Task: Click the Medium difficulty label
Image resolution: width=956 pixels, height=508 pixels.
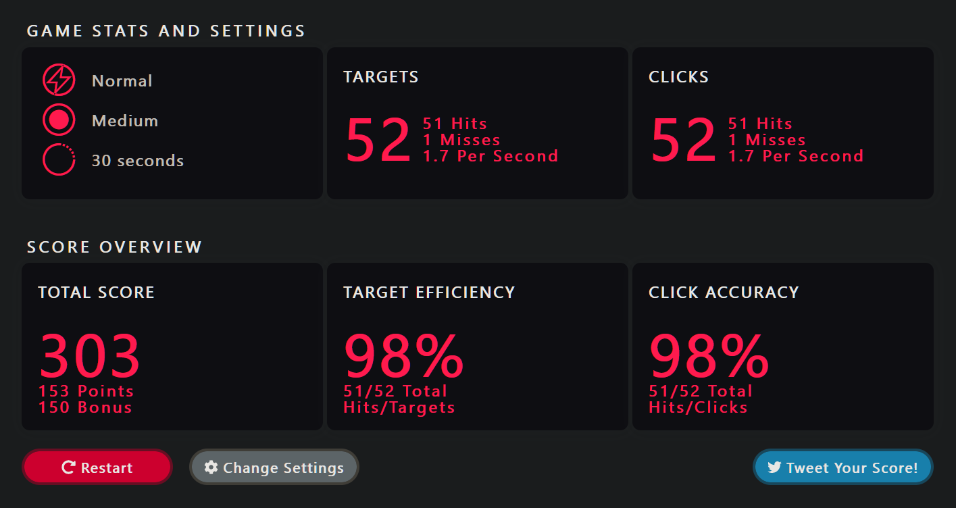Action: [x=125, y=121]
